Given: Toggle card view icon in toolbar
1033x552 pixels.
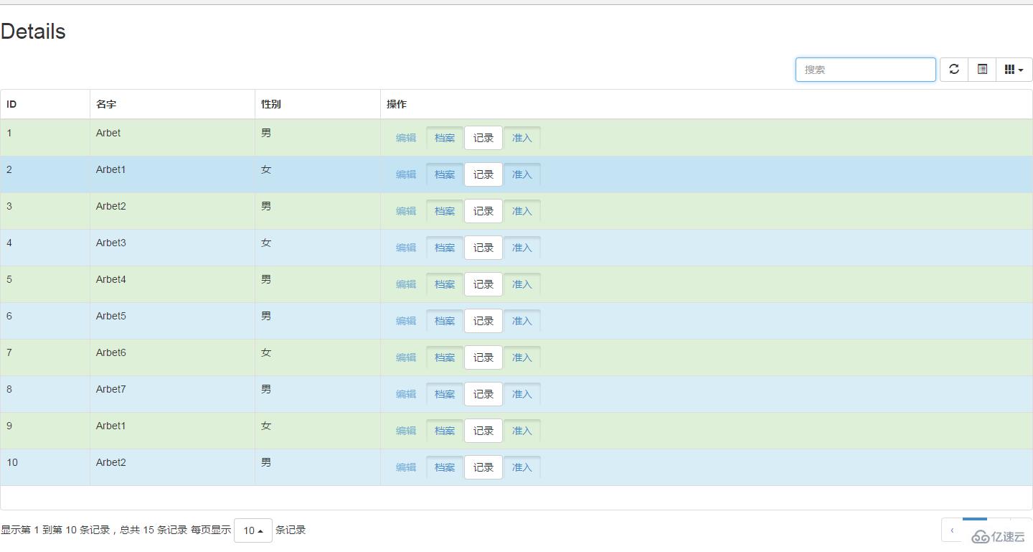Looking at the screenshot, I should tap(982, 70).
